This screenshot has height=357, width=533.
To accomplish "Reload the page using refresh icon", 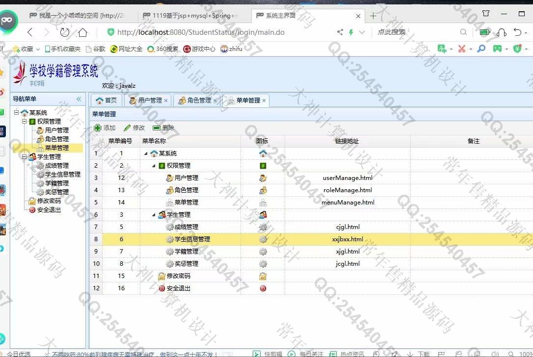I will (x=65, y=32).
